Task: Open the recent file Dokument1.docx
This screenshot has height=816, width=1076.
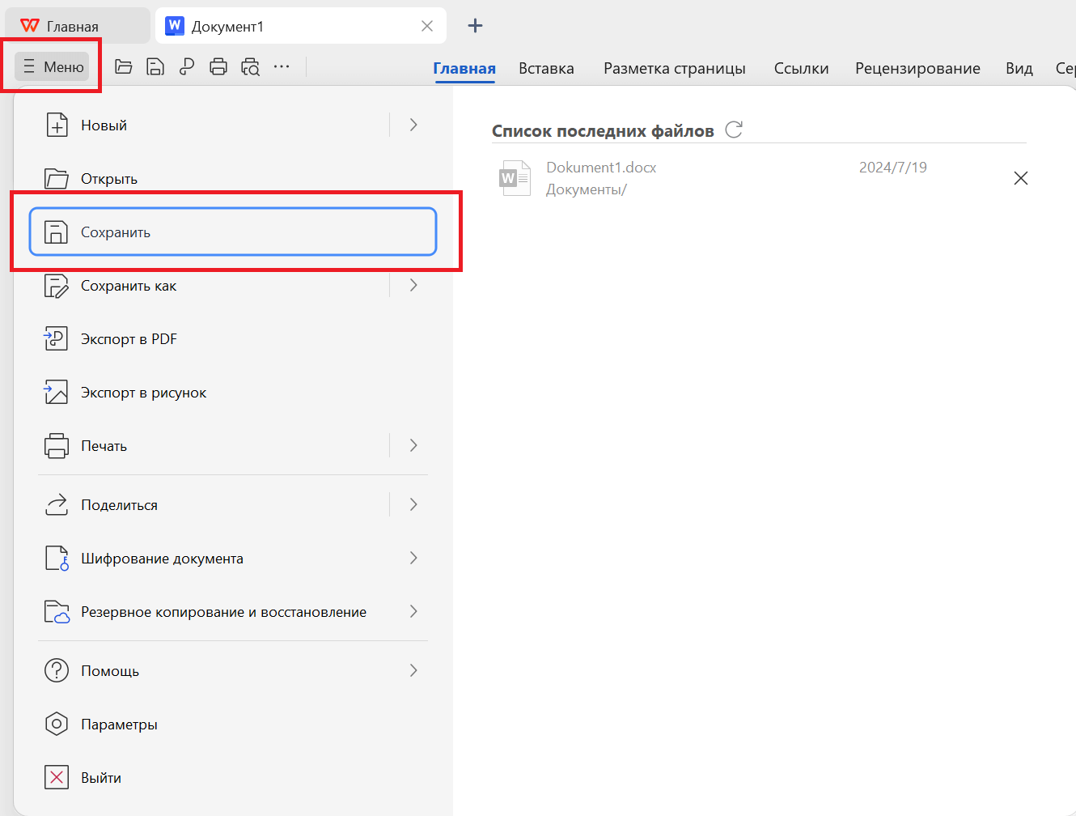Action: click(x=601, y=167)
